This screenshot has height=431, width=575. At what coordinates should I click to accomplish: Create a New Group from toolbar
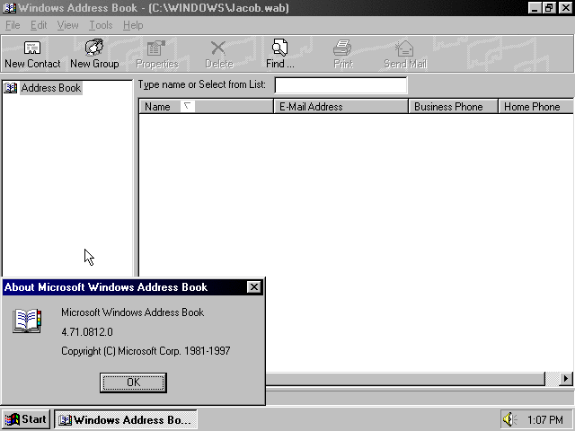[x=94, y=54]
